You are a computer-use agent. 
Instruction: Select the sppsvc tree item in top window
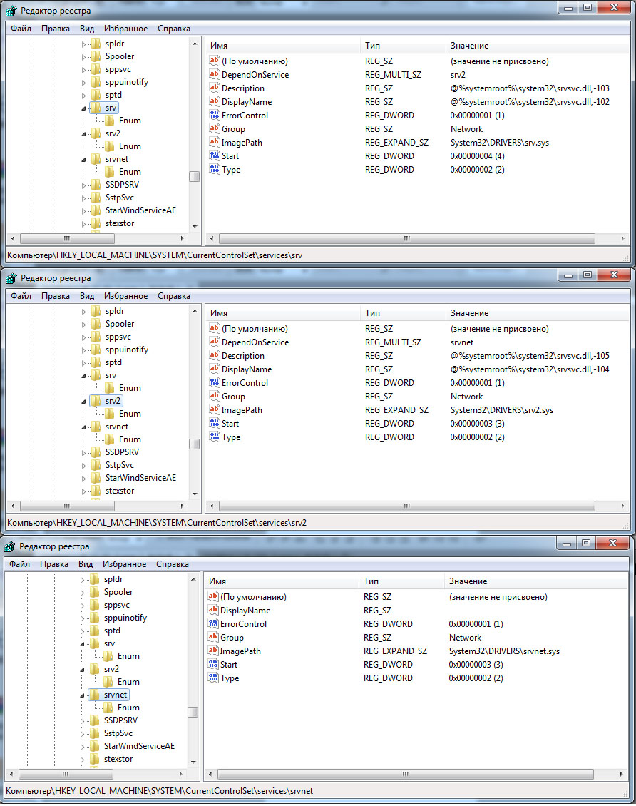coord(118,69)
